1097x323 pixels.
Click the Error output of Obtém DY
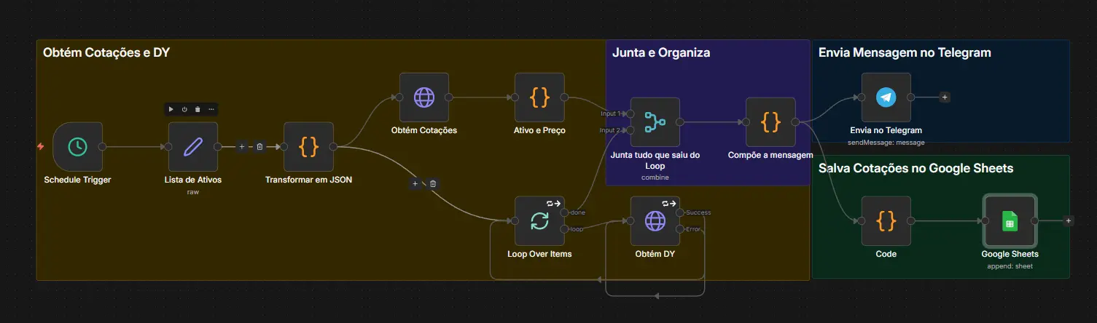coord(679,229)
